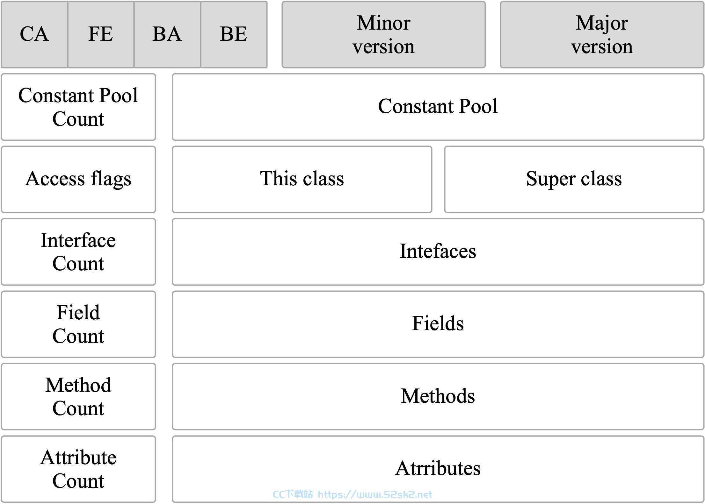This screenshot has width=705, height=504.
Task: Click the Super class box
Action: [574, 179]
